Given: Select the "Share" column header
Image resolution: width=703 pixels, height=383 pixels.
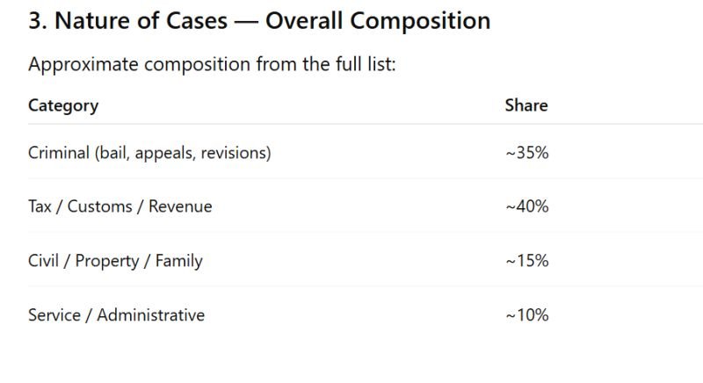Looking at the screenshot, I should coord(526,105).
